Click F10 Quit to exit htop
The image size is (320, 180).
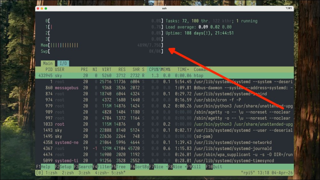(x=215, y=167)
